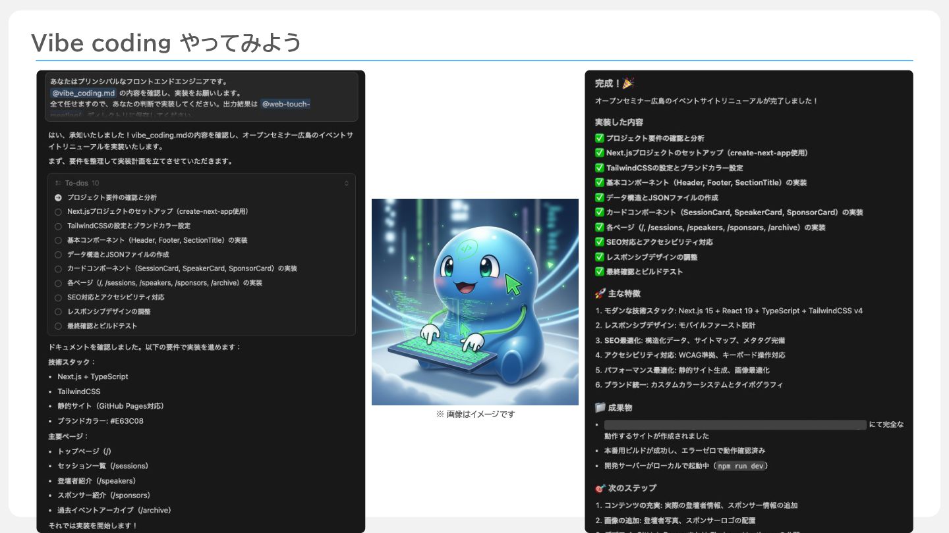Screen dimensions: 949x533
Task: Click the 技術スタック： heading
Action: click(x=72, y=362)
